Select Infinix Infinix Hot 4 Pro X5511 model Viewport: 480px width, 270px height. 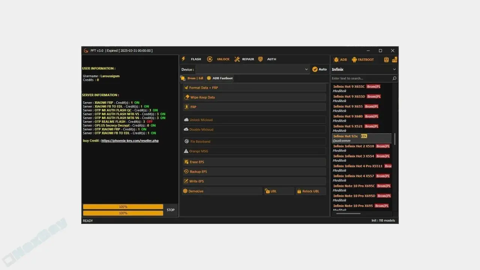[x=361, y=168]
